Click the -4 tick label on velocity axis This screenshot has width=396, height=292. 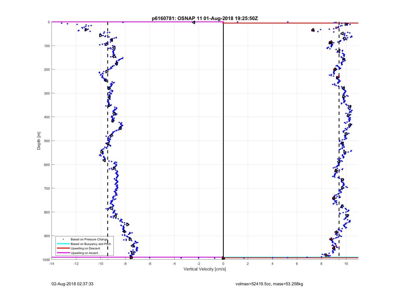pyautogui.click(x=174, y=264)
